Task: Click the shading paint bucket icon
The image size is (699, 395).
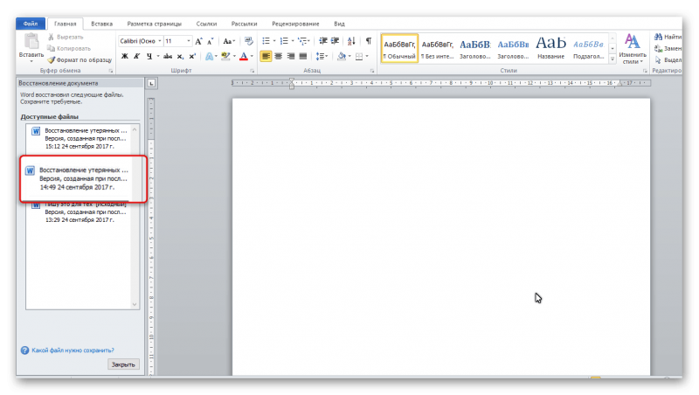Action: coord(342,56)
